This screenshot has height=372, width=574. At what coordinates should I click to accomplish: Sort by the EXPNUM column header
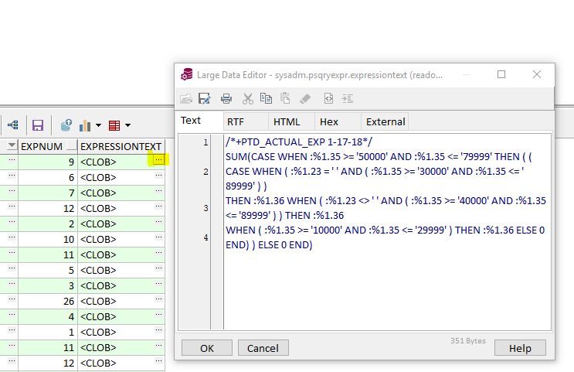[x=48, y=147]
